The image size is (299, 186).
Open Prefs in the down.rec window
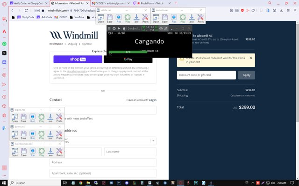point(59,135)
